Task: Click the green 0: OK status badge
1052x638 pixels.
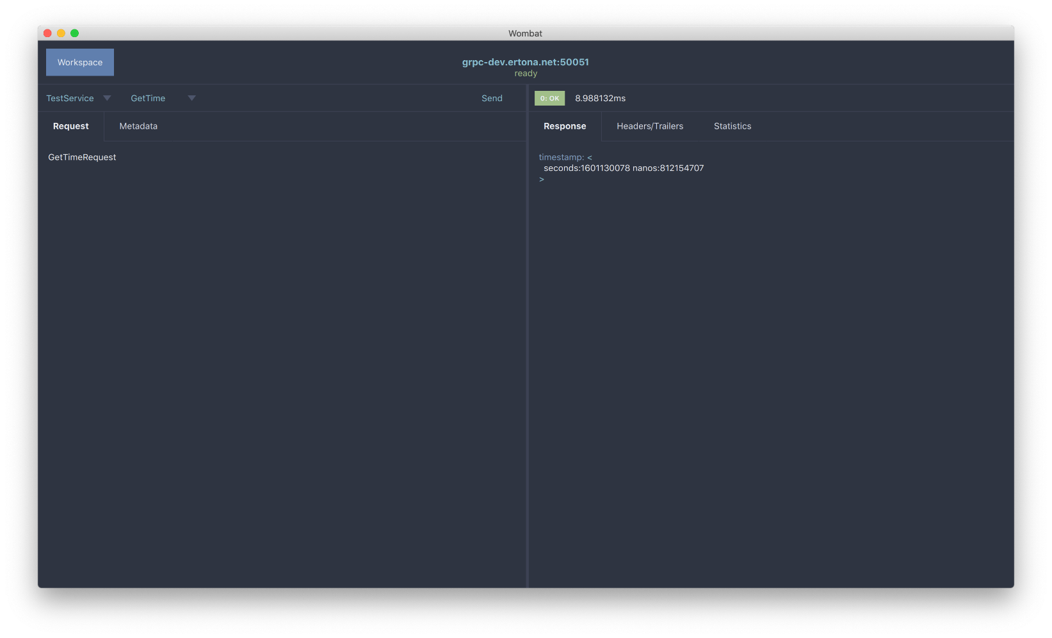Action: click(x=549, y=98)
